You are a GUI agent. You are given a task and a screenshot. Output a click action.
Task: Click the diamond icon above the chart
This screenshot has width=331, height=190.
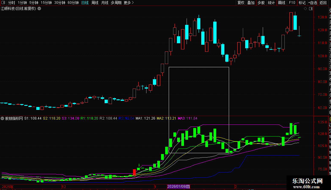305,9
